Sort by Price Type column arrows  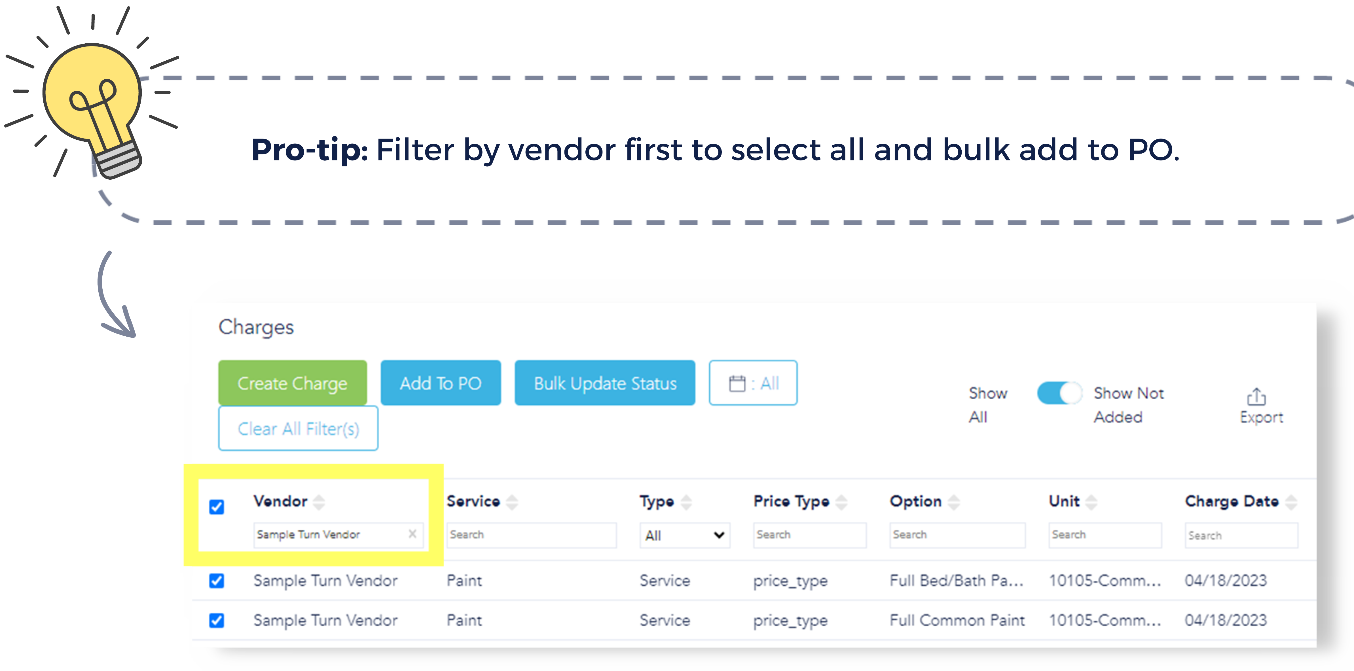pos(841,502)
